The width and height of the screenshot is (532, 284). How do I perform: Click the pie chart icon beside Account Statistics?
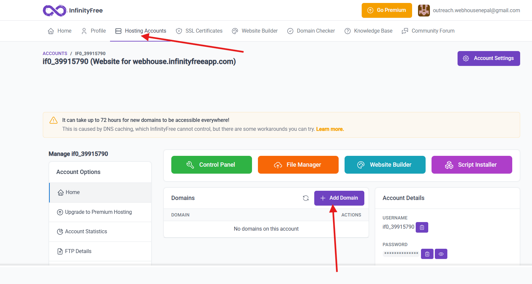click(x=60, y=232)
